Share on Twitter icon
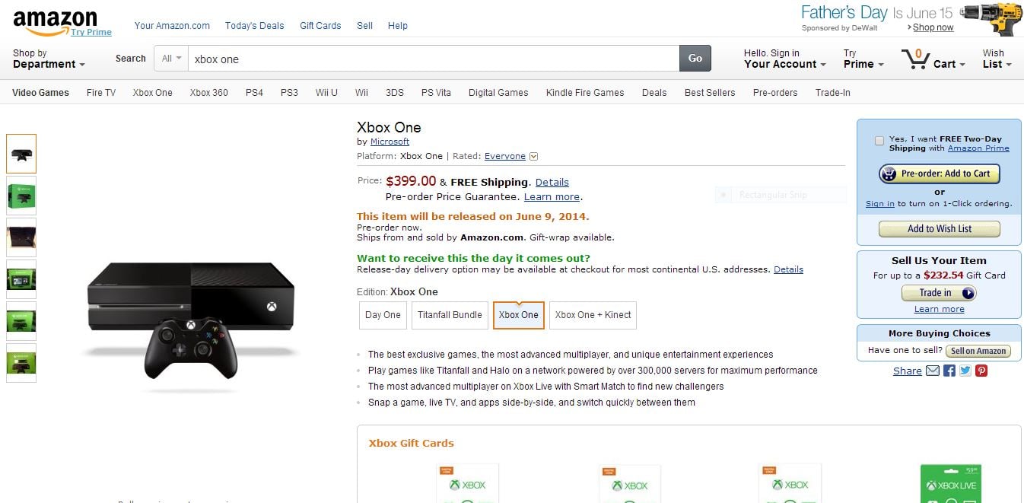Image resolution: width=1024 pixels, height=503 pixels. pos(965,371)
